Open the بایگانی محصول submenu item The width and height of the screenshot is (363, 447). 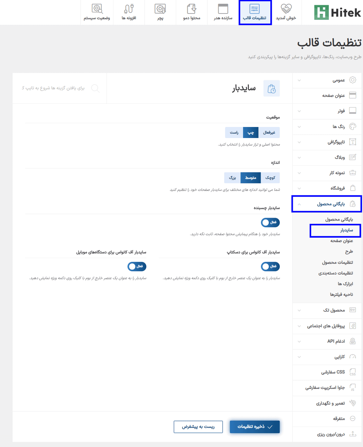(x=339, y=219)
